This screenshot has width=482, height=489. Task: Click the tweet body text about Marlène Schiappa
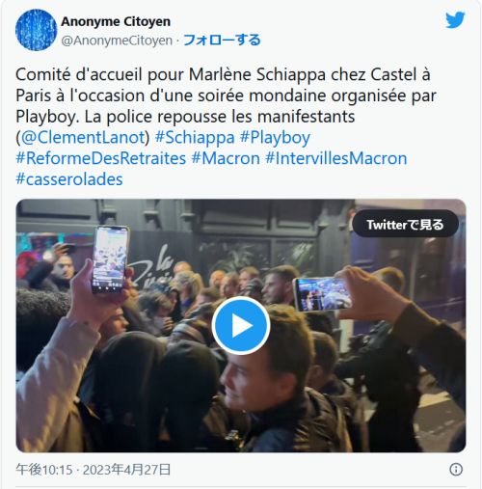[x=226, y=95]
